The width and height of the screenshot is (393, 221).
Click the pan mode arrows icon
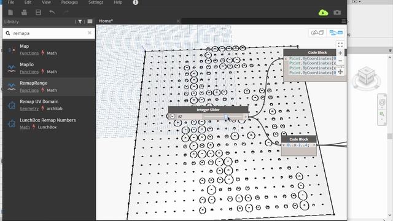pos(340,72)
